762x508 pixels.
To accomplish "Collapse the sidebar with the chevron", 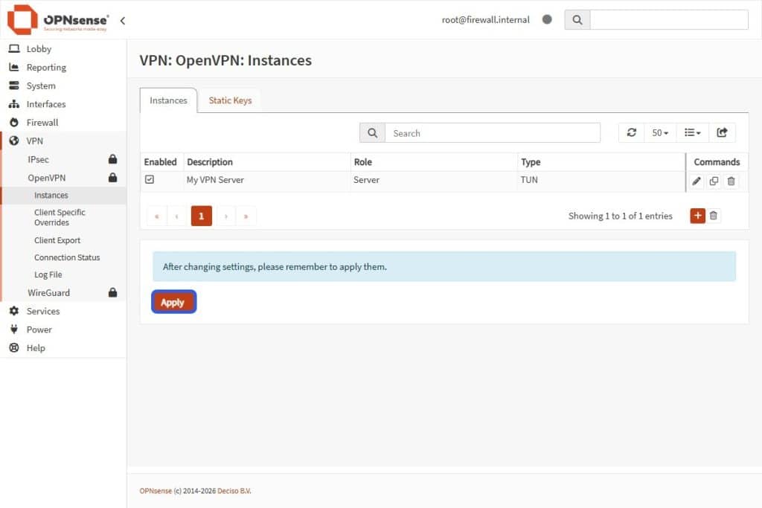I will tap(123, 22).
